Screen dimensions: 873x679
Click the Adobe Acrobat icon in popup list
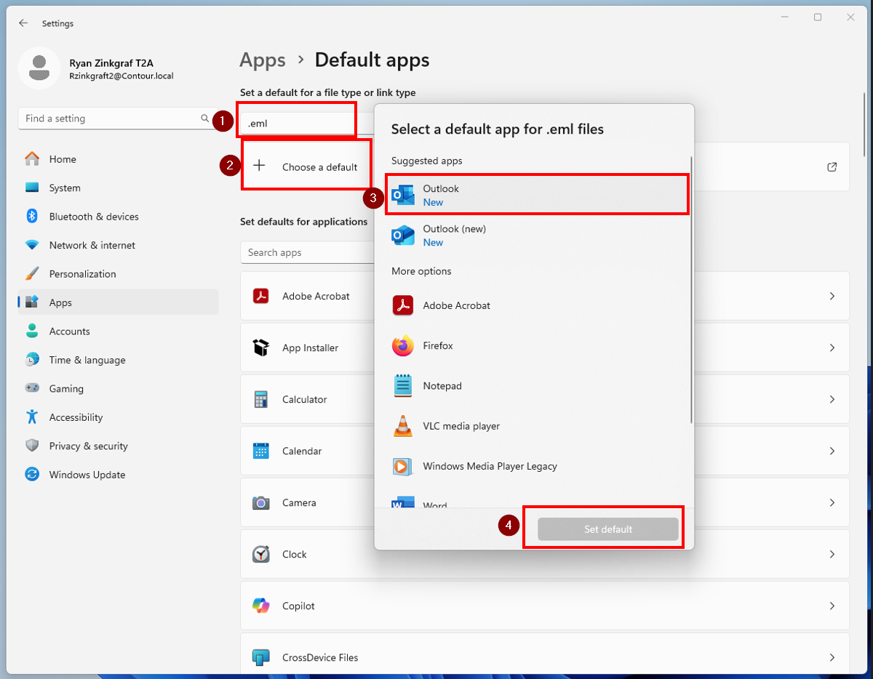pos(403,305)
